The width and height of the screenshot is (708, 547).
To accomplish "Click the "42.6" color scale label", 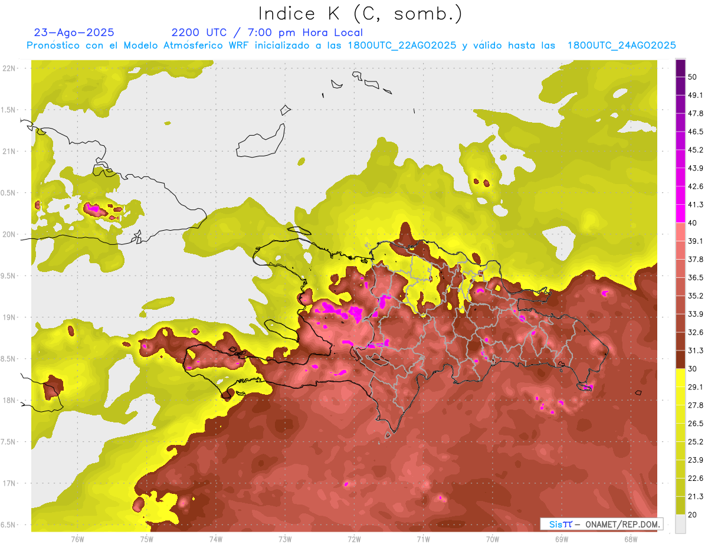I will pyautogui.click(x=696, y=186).
